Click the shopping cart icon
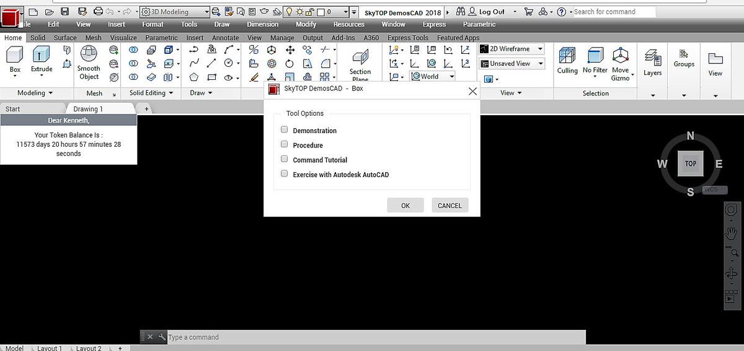 tap(528, 11)
